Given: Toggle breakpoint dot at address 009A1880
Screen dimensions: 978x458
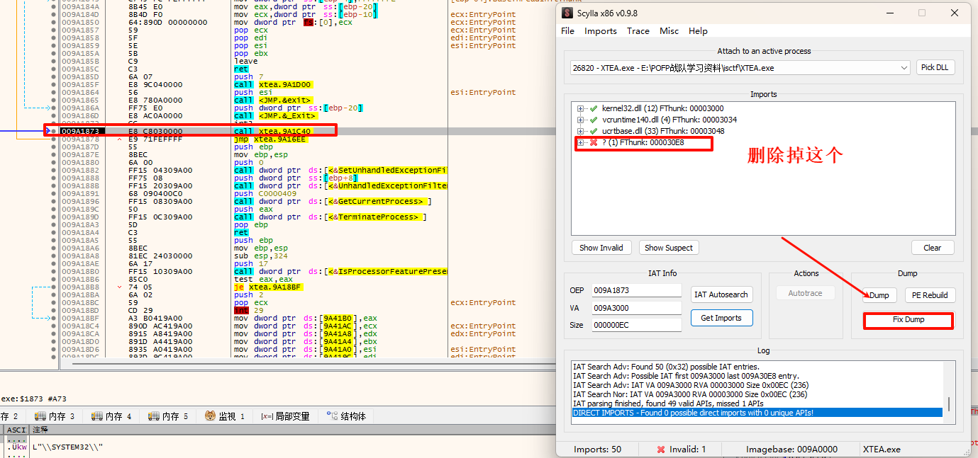Looking at the screenshot, I should (53, 163).
